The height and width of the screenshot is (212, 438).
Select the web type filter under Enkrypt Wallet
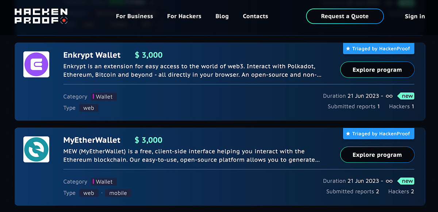point(89,108)
